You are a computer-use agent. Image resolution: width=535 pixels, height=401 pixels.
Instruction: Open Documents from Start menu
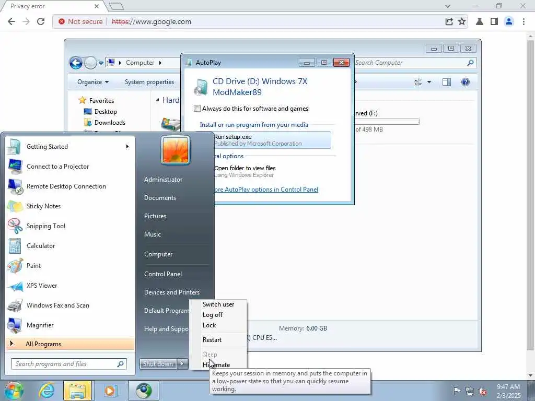coord(160,198)
